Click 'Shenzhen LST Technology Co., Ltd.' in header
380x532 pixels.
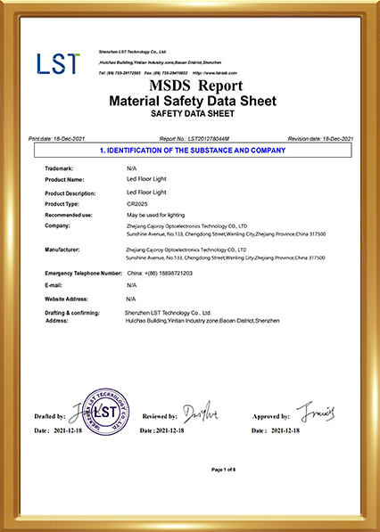132,52
